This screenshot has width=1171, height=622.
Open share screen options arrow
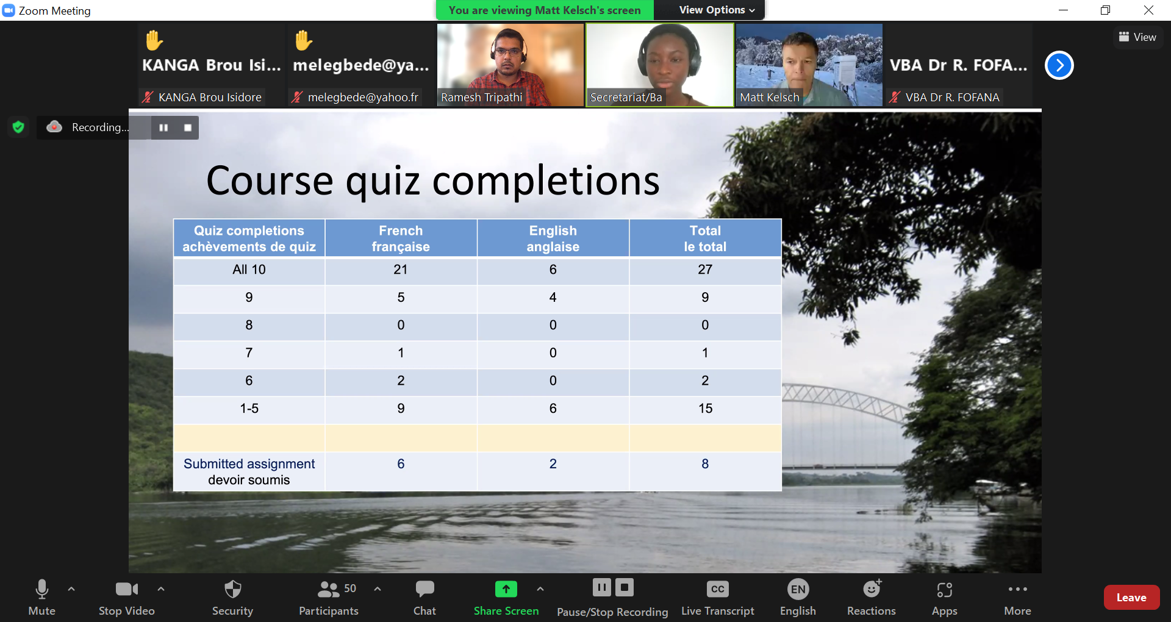tap(540, 589)
